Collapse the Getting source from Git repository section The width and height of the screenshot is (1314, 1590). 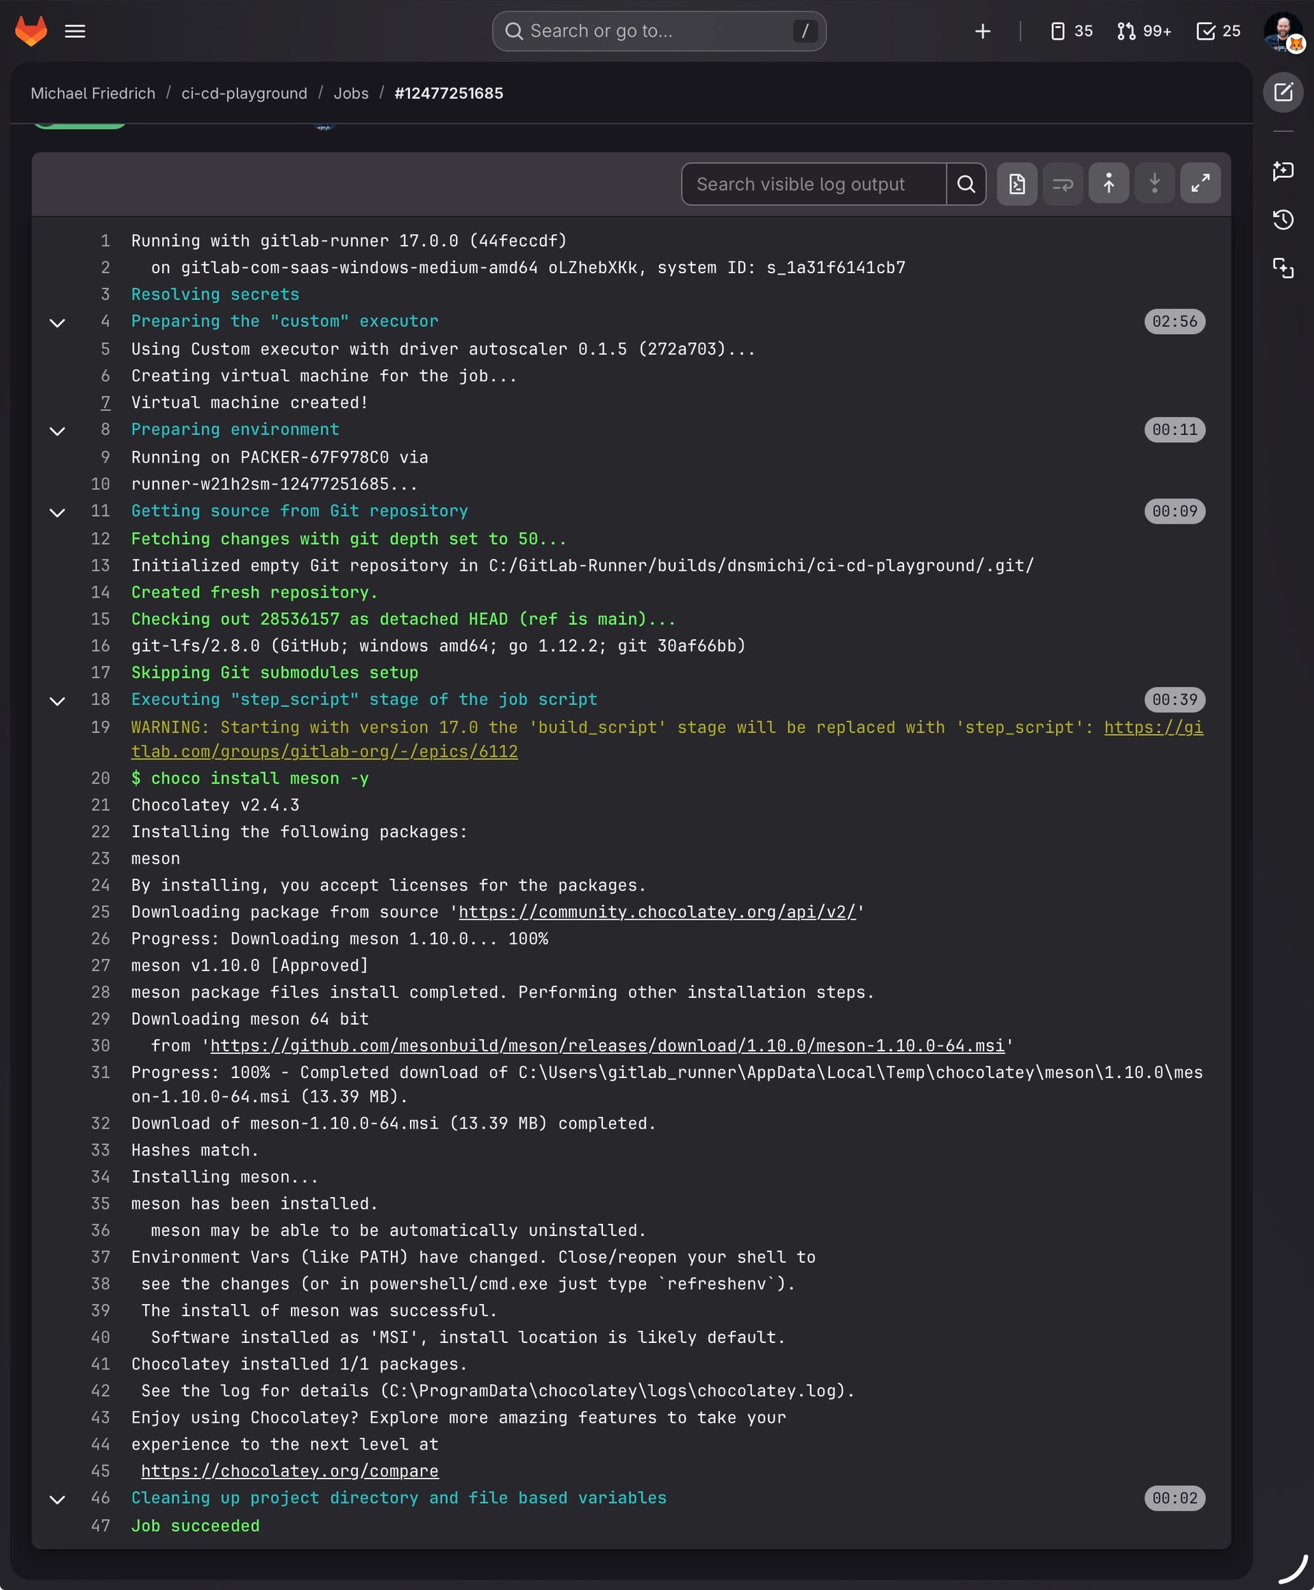tap(57, 513)
